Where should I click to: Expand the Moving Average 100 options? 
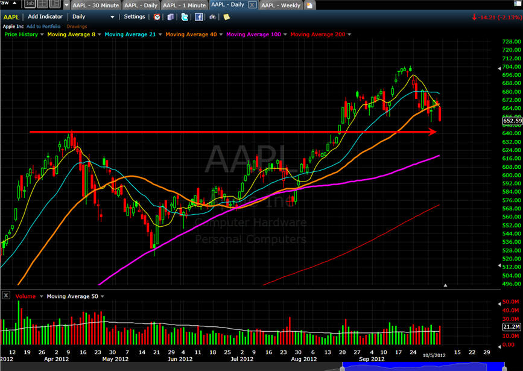tap(285, 34)
